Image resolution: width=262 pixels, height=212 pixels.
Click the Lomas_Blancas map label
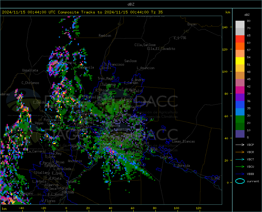[183, 141]
